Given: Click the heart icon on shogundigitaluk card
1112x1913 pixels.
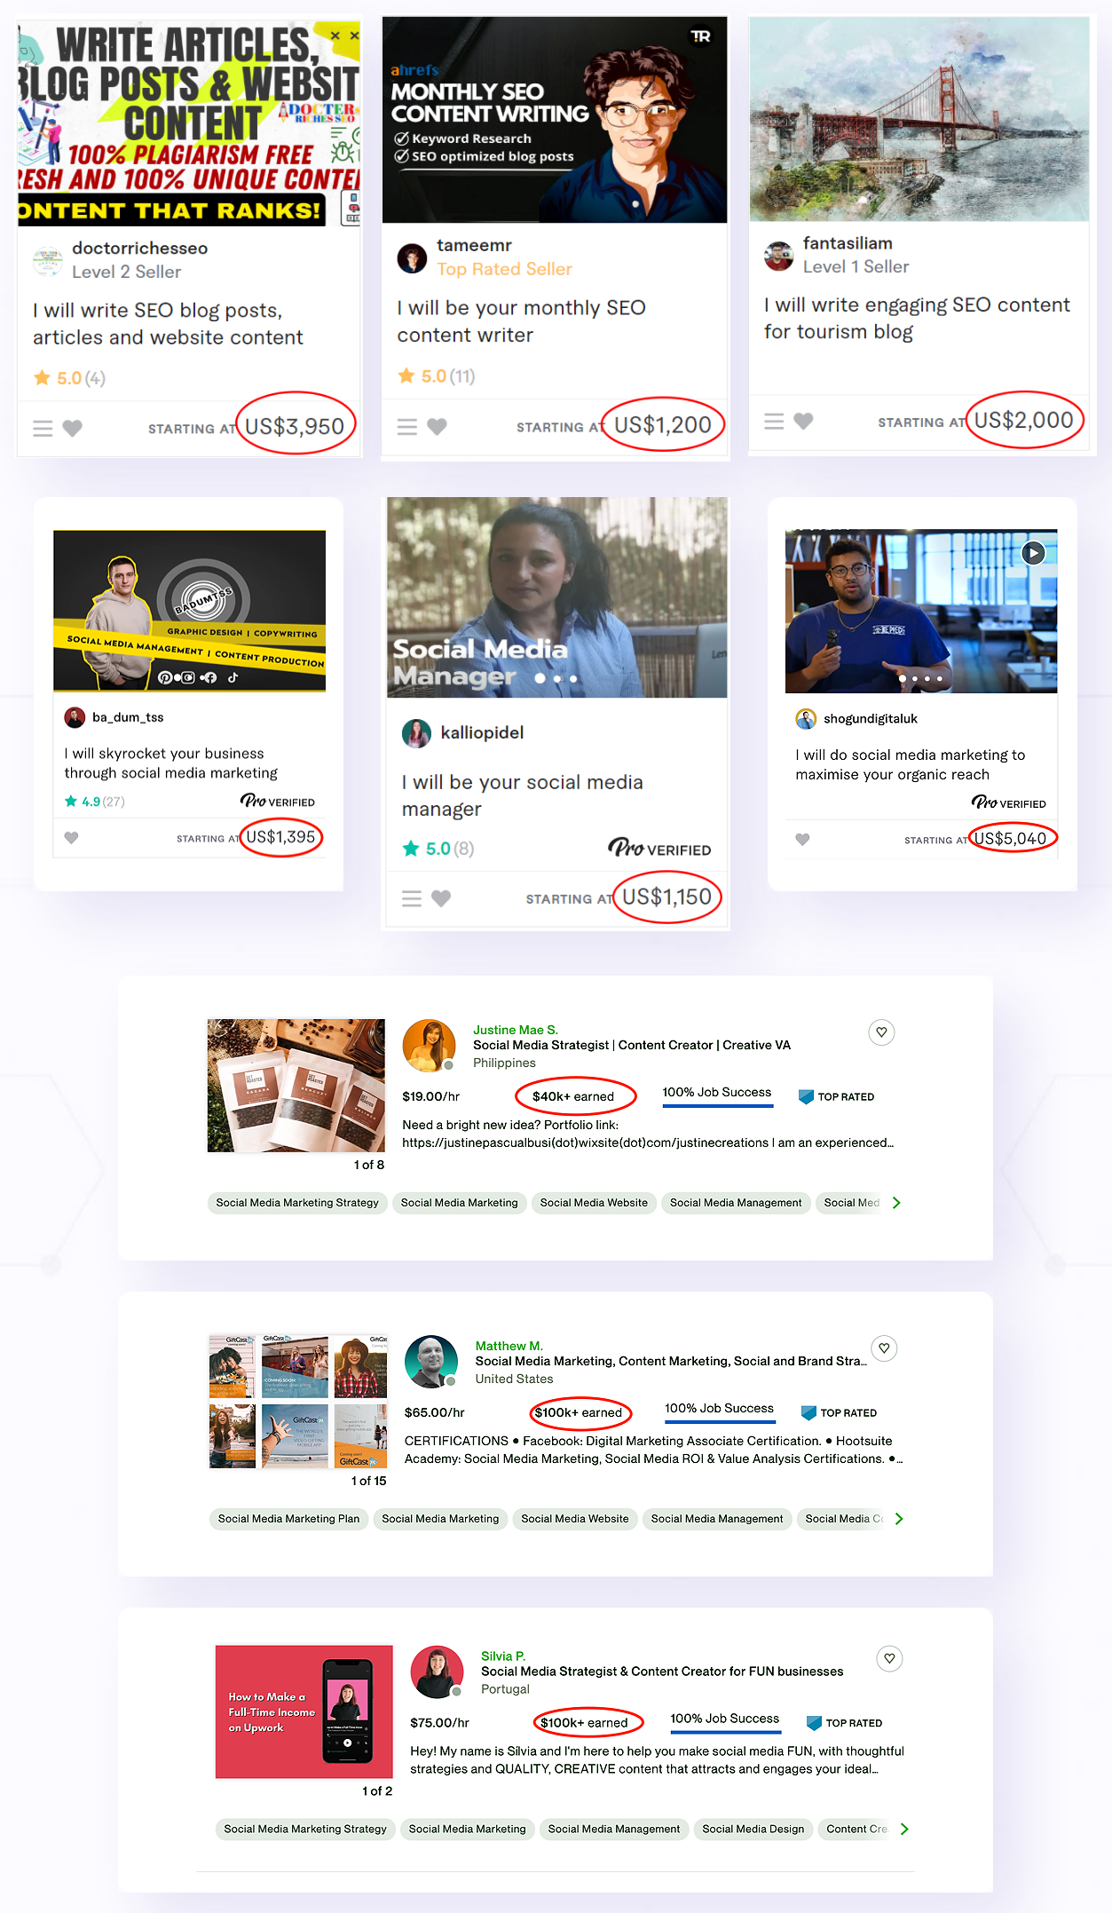Looking at the screenshot, I should (802, 840).
